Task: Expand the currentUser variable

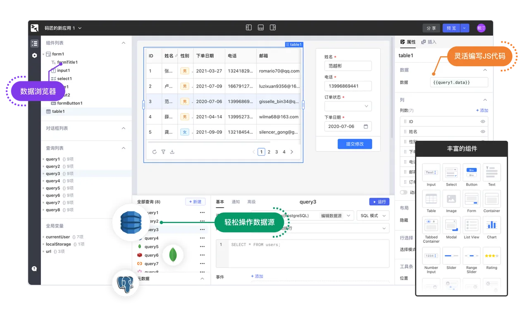Action: pyautogui.click(x=43, y=237)
